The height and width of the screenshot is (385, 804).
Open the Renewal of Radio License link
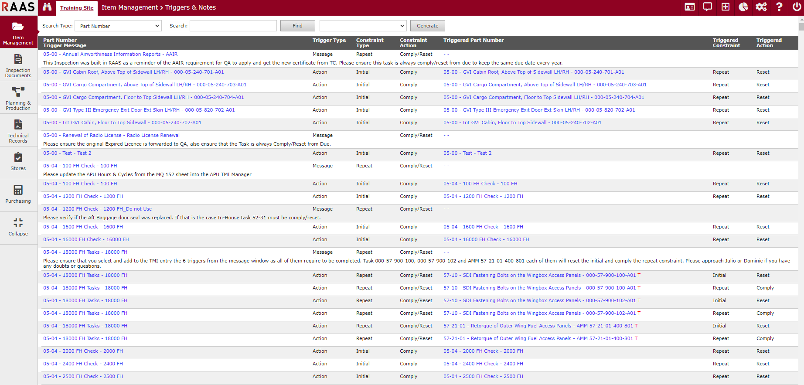click(x=111, y=136)
